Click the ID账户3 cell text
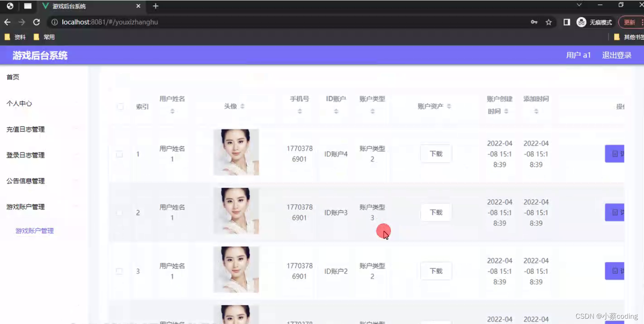 pos(336,213)
